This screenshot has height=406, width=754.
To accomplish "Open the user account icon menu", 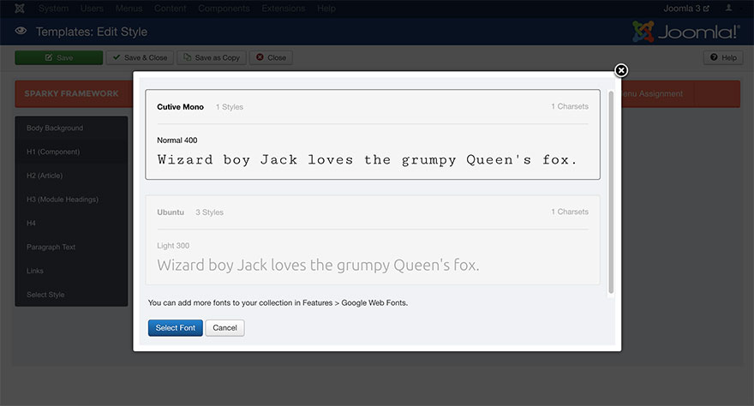I will [x=728, y=9].
